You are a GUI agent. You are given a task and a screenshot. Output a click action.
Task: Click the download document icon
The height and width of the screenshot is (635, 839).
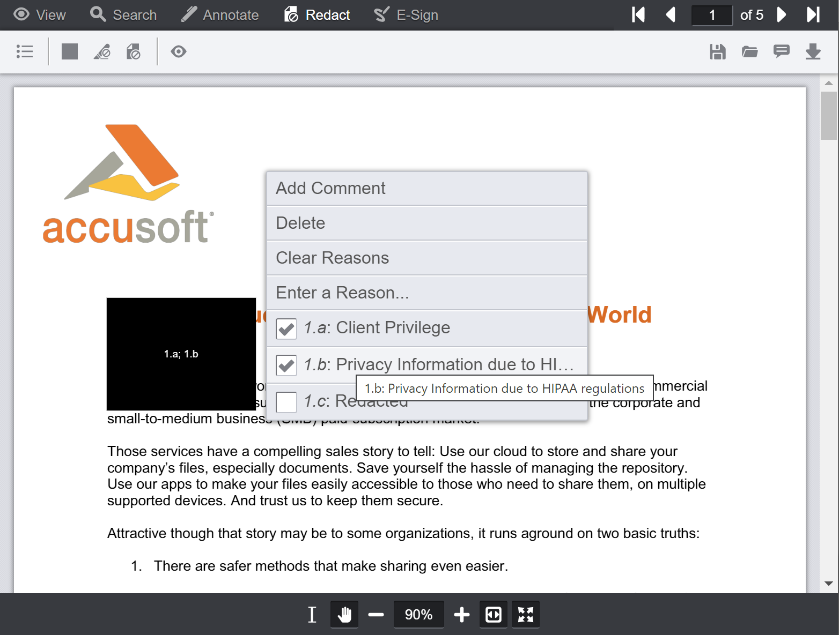[x=813, y=52]
